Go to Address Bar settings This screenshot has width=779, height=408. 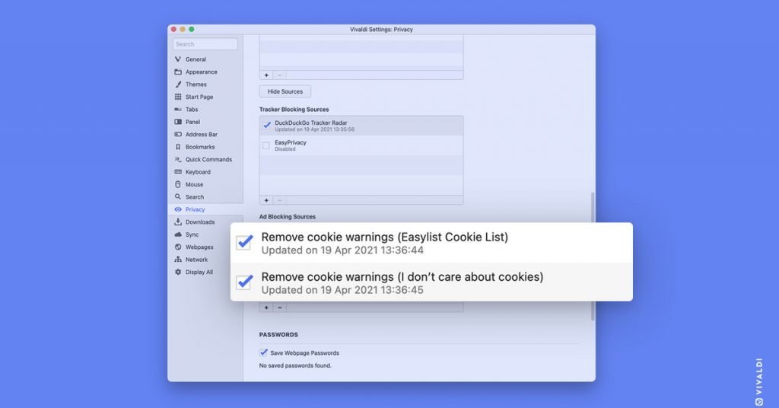pos(202,134)
